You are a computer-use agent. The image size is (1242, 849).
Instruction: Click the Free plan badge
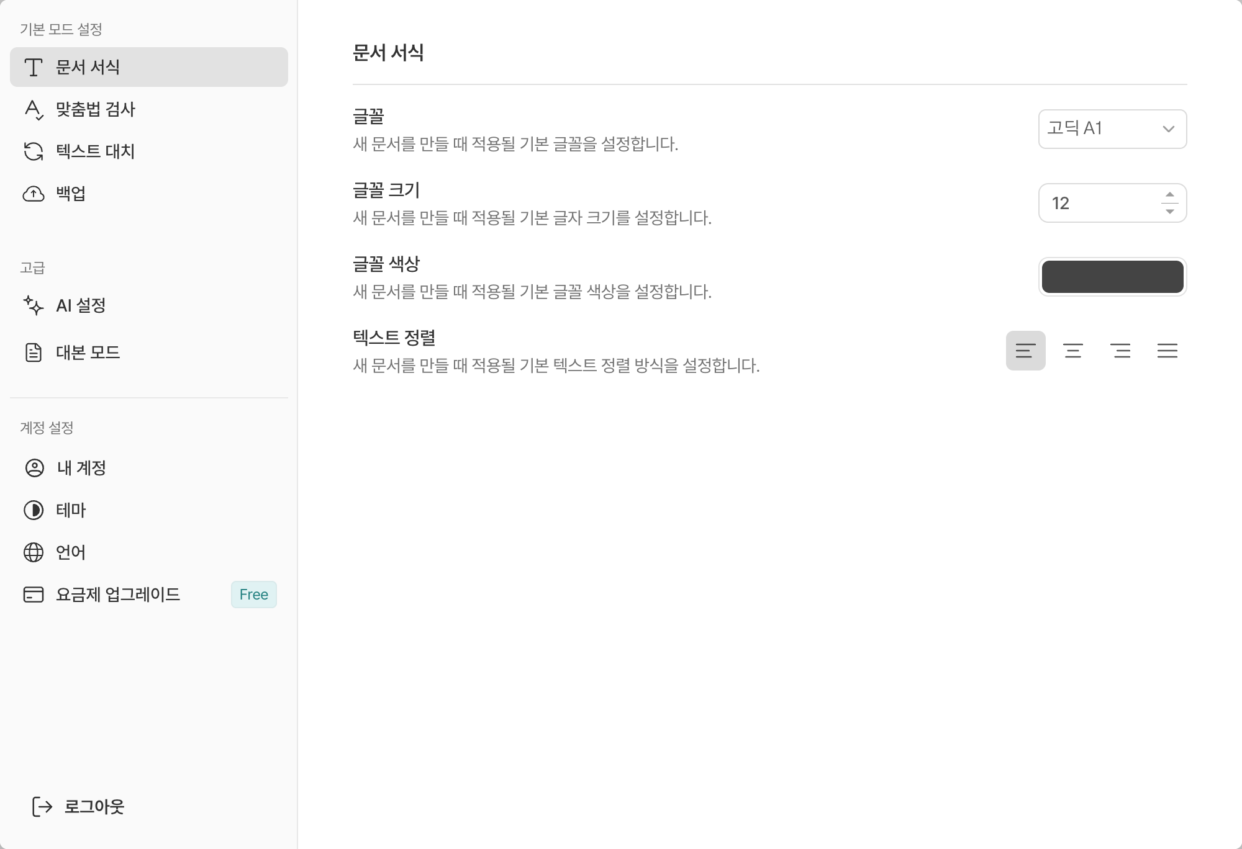pos(253,595)
